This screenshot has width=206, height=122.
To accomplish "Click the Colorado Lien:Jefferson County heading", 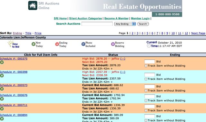I will (23, 37).
